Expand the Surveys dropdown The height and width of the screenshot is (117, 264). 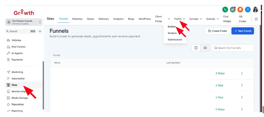pyautogui.click(x=196, y=19)
